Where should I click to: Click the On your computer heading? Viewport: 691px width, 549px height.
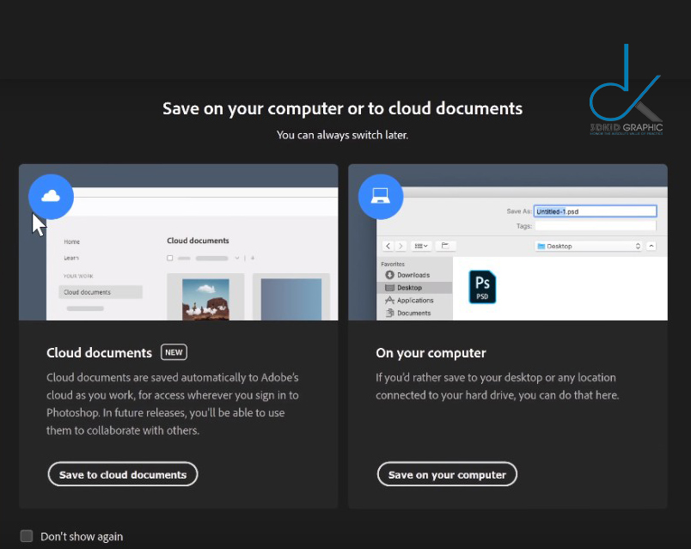click(x=431, y=353)
